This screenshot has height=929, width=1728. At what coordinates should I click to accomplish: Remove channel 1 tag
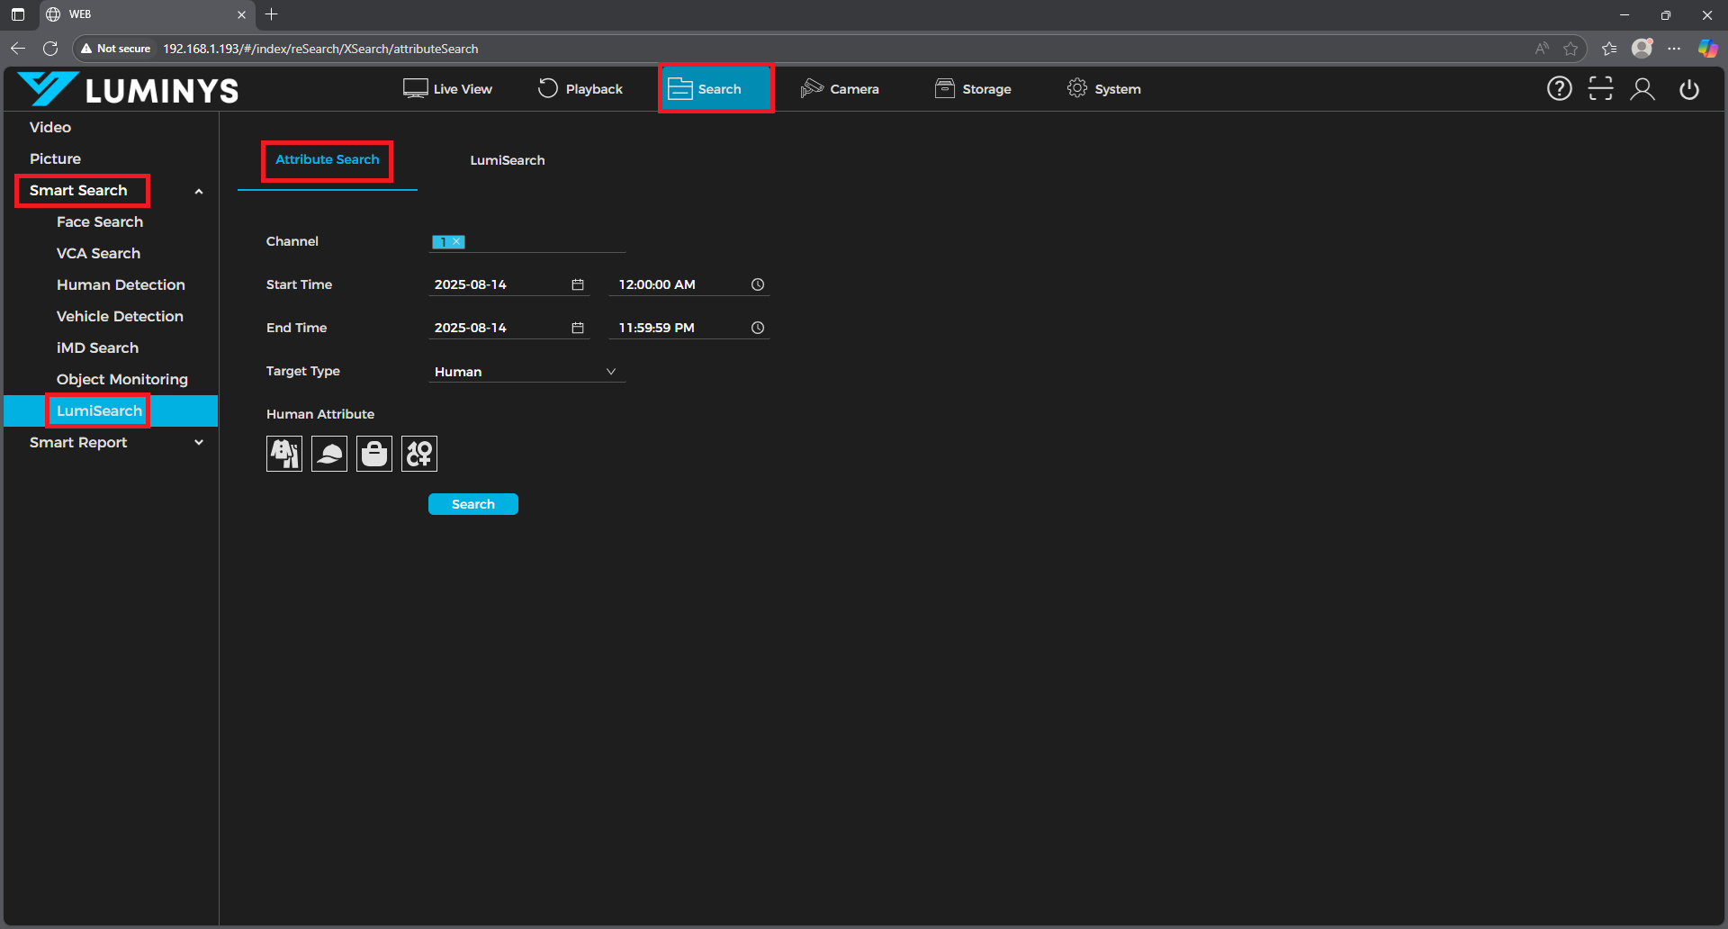pos(457,242)
